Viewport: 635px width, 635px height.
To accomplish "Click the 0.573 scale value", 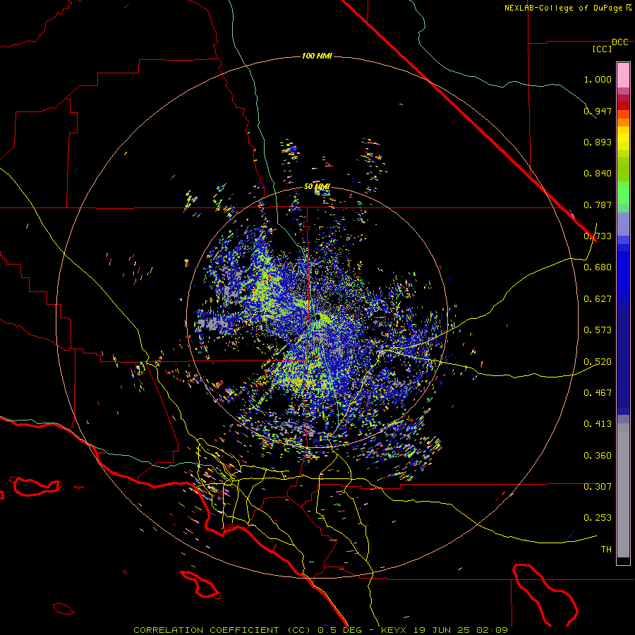I will (598, 329).
